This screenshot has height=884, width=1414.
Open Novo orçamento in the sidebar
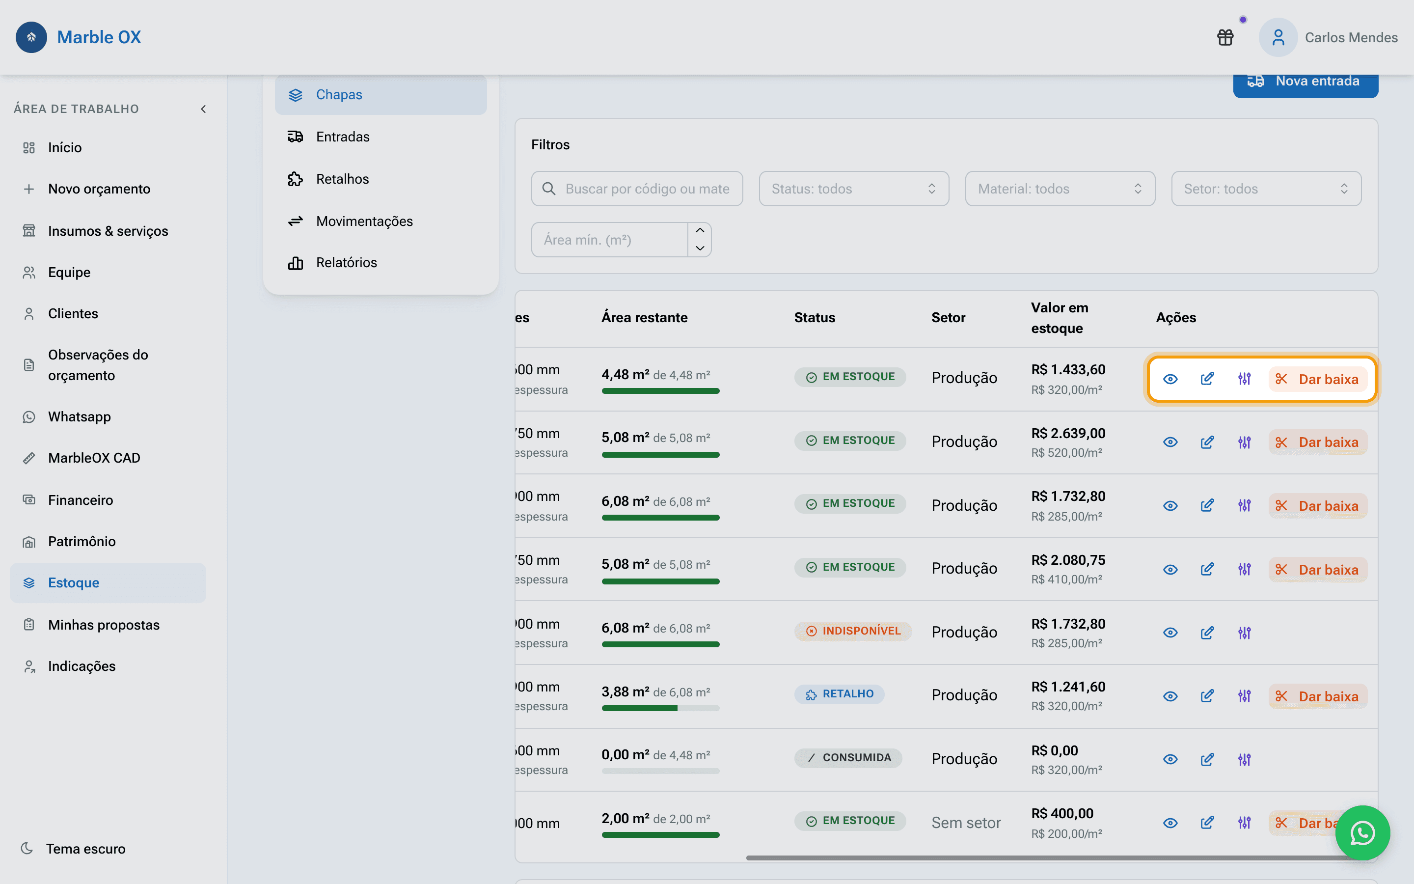pyautogui.click(x=108, y=189)
